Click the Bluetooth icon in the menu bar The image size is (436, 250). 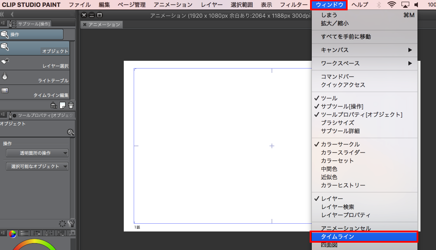[x=379, y=4]
